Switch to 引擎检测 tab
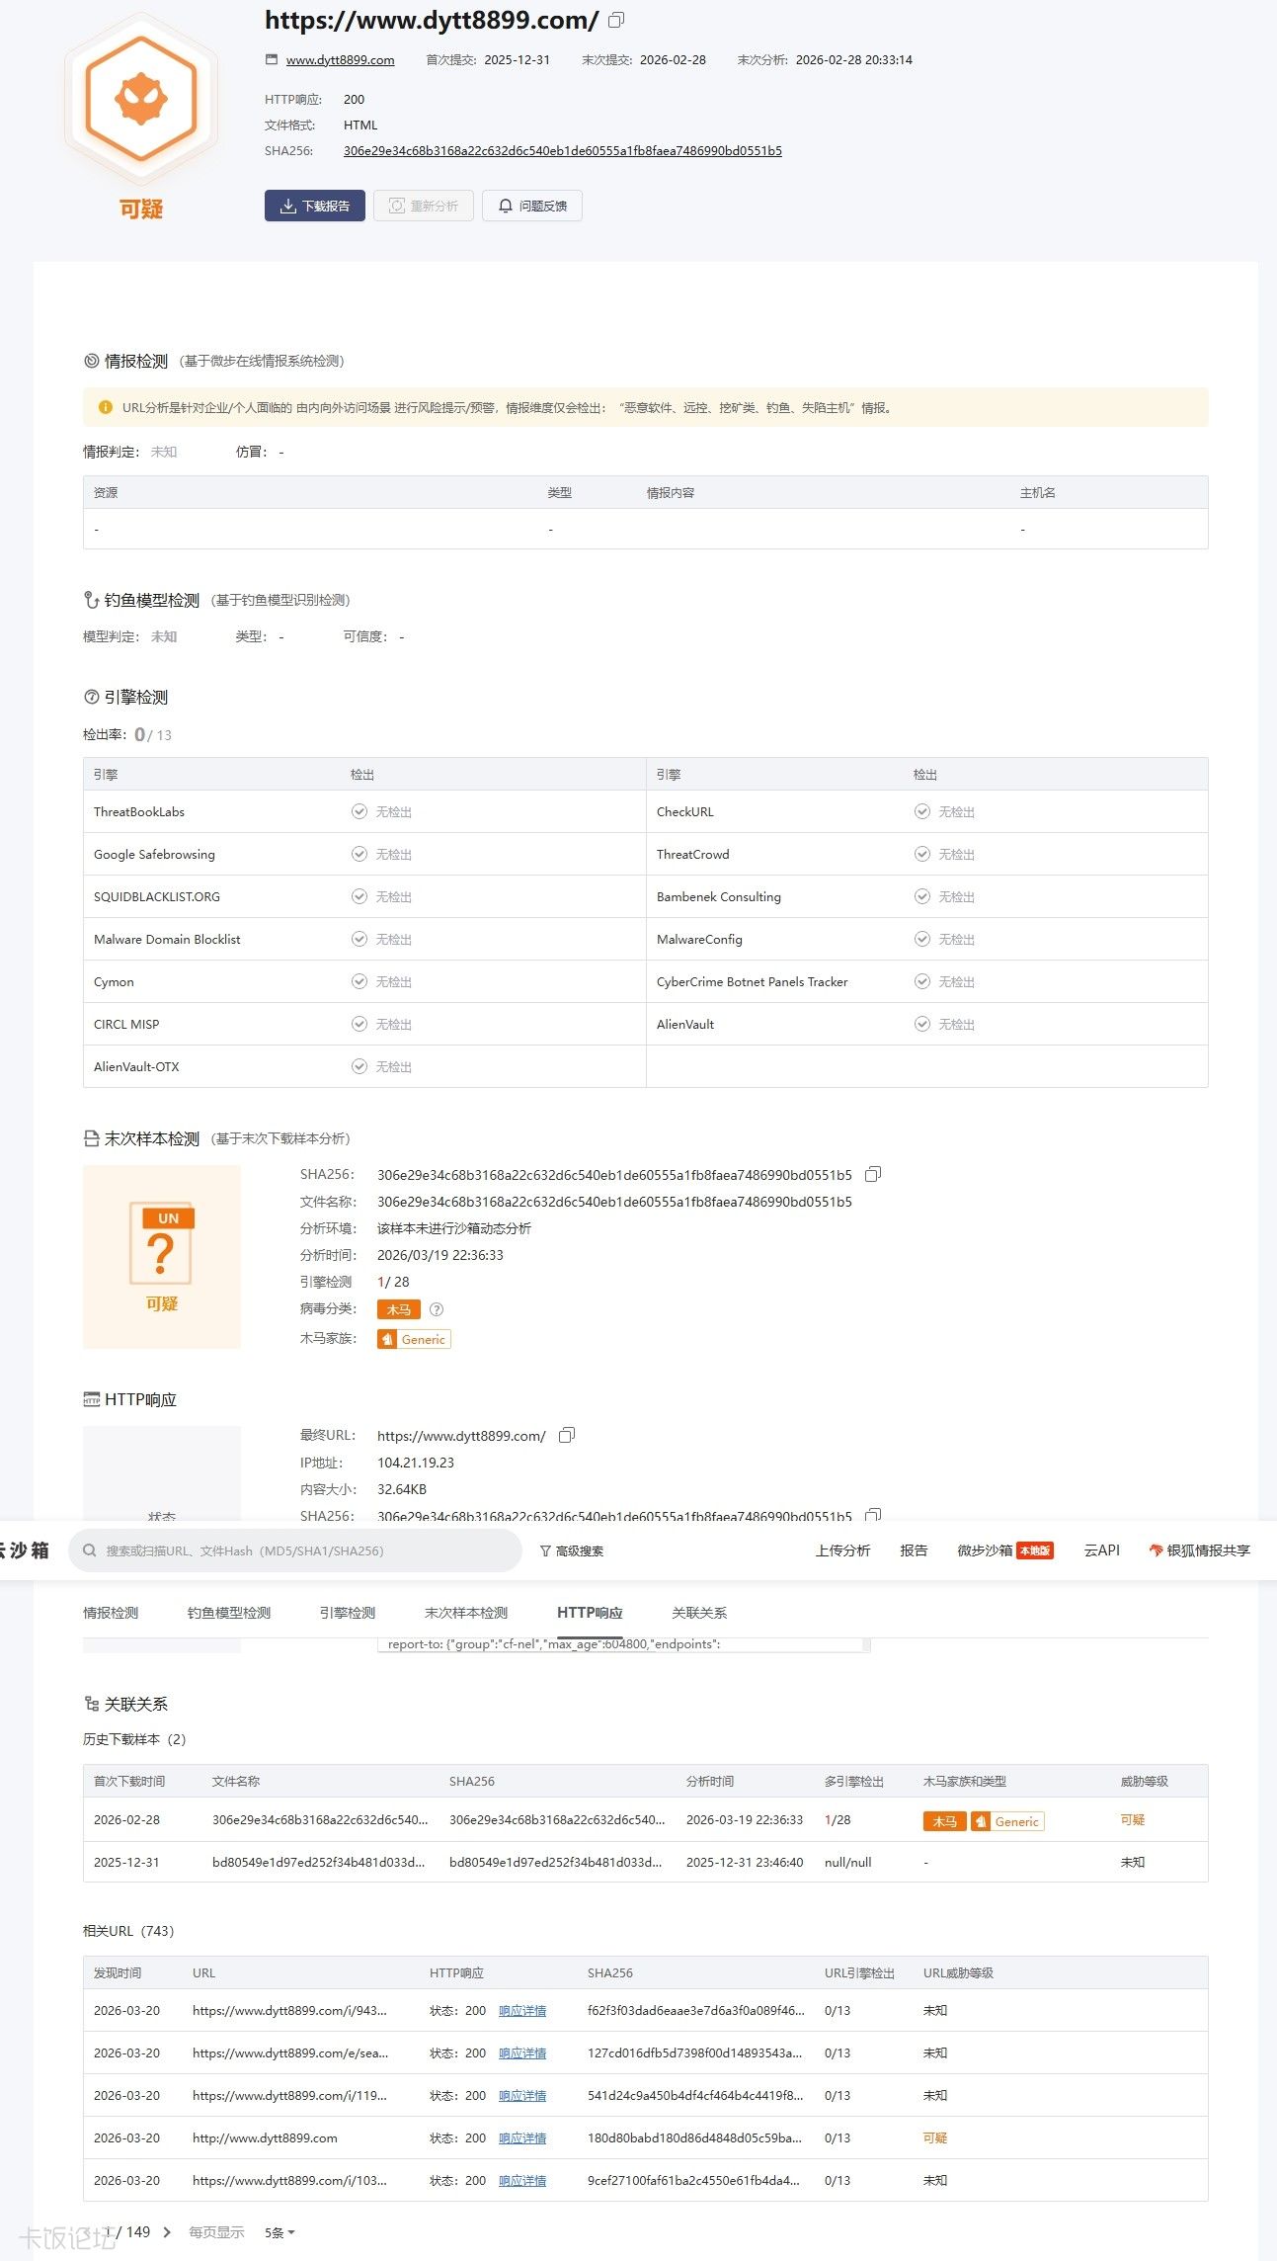The width and height of the screenshot is (1277, 2261). click(348, 1613)
